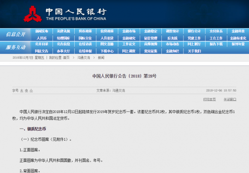Visit the 金融知识 link
Viewport: 249px width, 173px height.
(x=172, y=51)
